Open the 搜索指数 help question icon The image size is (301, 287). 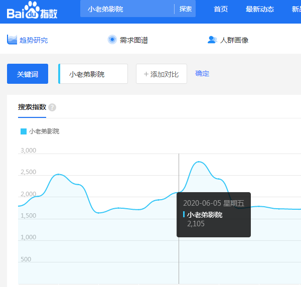coord(52,107)
